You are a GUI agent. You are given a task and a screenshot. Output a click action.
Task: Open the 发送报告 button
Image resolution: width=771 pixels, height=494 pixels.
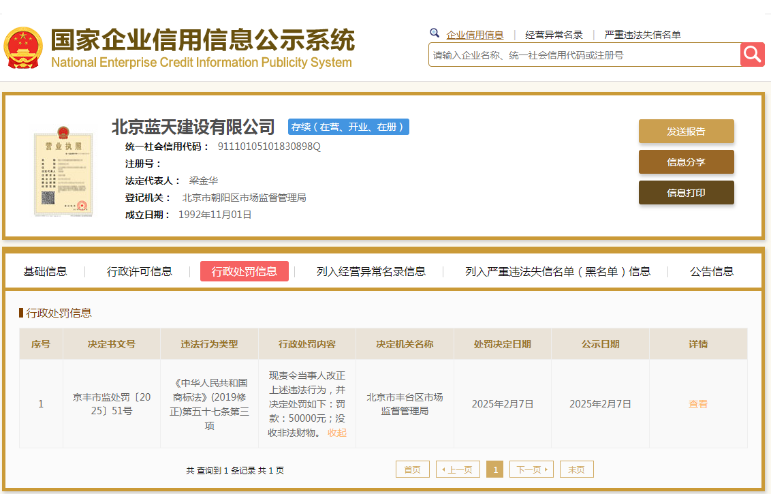686,131
